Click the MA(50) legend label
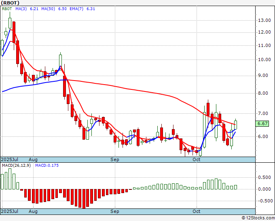Screen dimensions: 275x221 point(48,9)
